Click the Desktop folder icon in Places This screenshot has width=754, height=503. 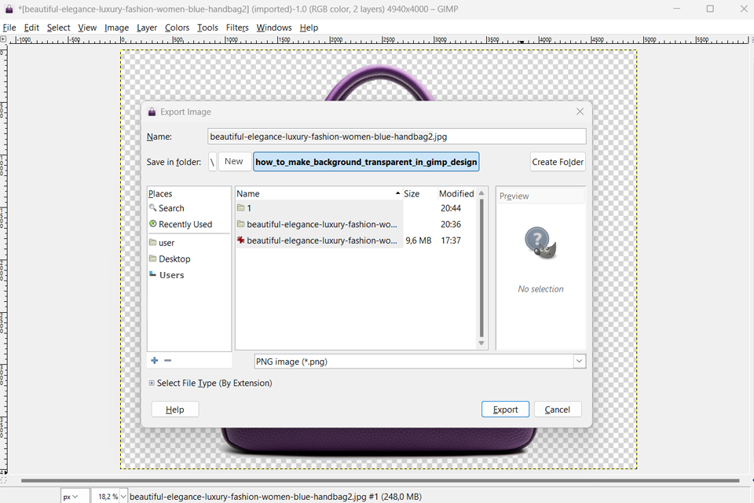tap(153, 259)
